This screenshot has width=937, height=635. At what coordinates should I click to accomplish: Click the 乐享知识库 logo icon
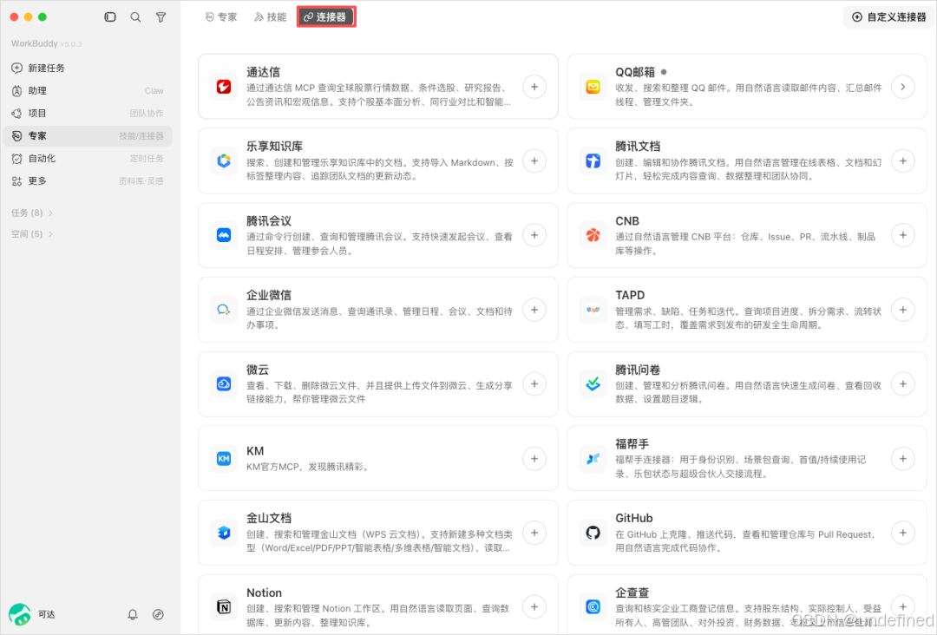pos(224,160)
